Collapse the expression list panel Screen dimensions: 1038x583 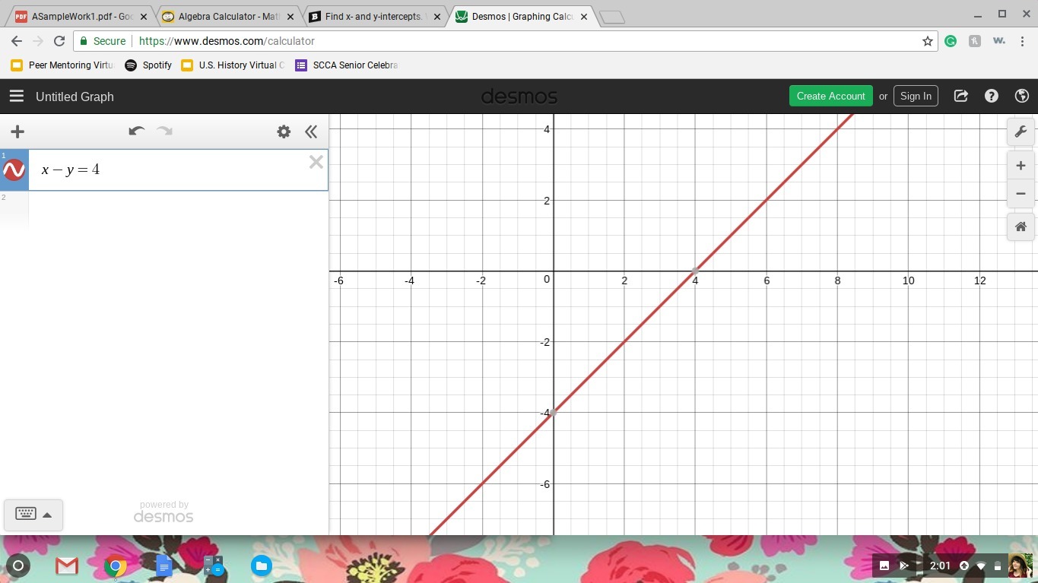point(311,131)
